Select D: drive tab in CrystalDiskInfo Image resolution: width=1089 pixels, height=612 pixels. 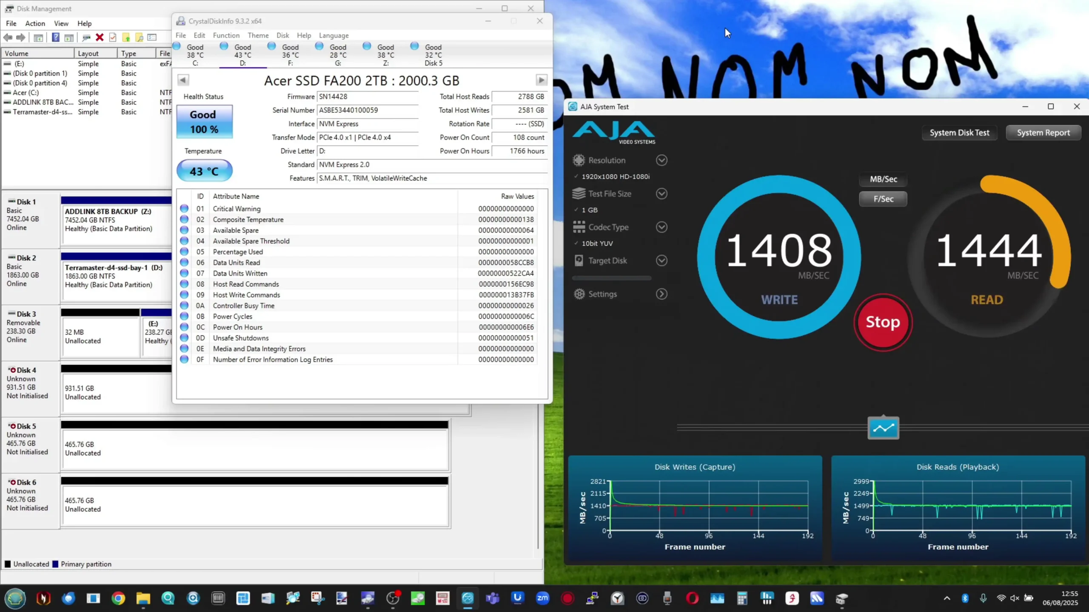coord(243,54)
